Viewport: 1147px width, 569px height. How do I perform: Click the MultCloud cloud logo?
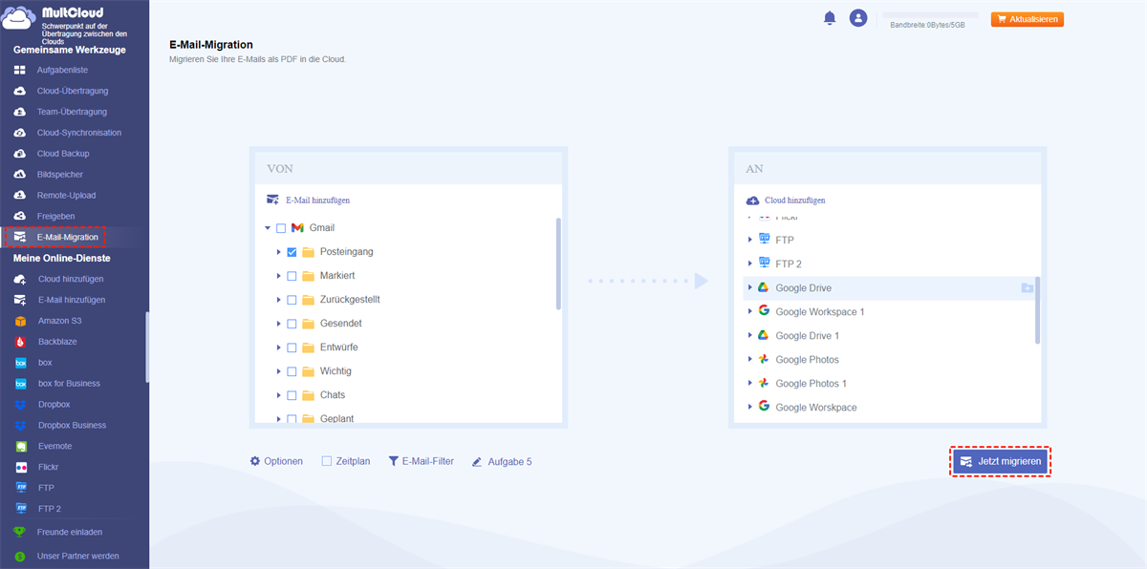tap(20, 19)
